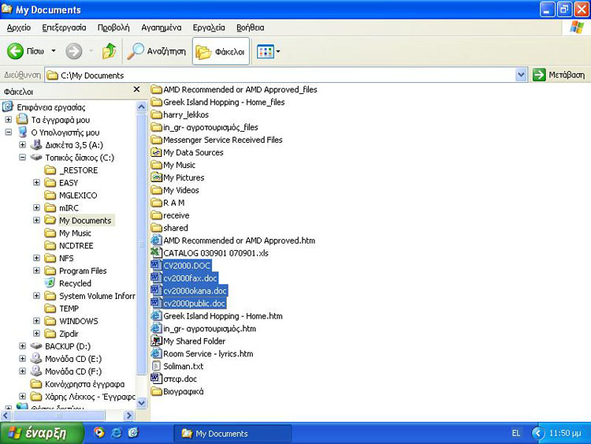Expand Τα έγγραφά μου tree node
Image resolution: width=591 pixels, height=444 pixels.
pyautogui.click(x=9, y=120)
